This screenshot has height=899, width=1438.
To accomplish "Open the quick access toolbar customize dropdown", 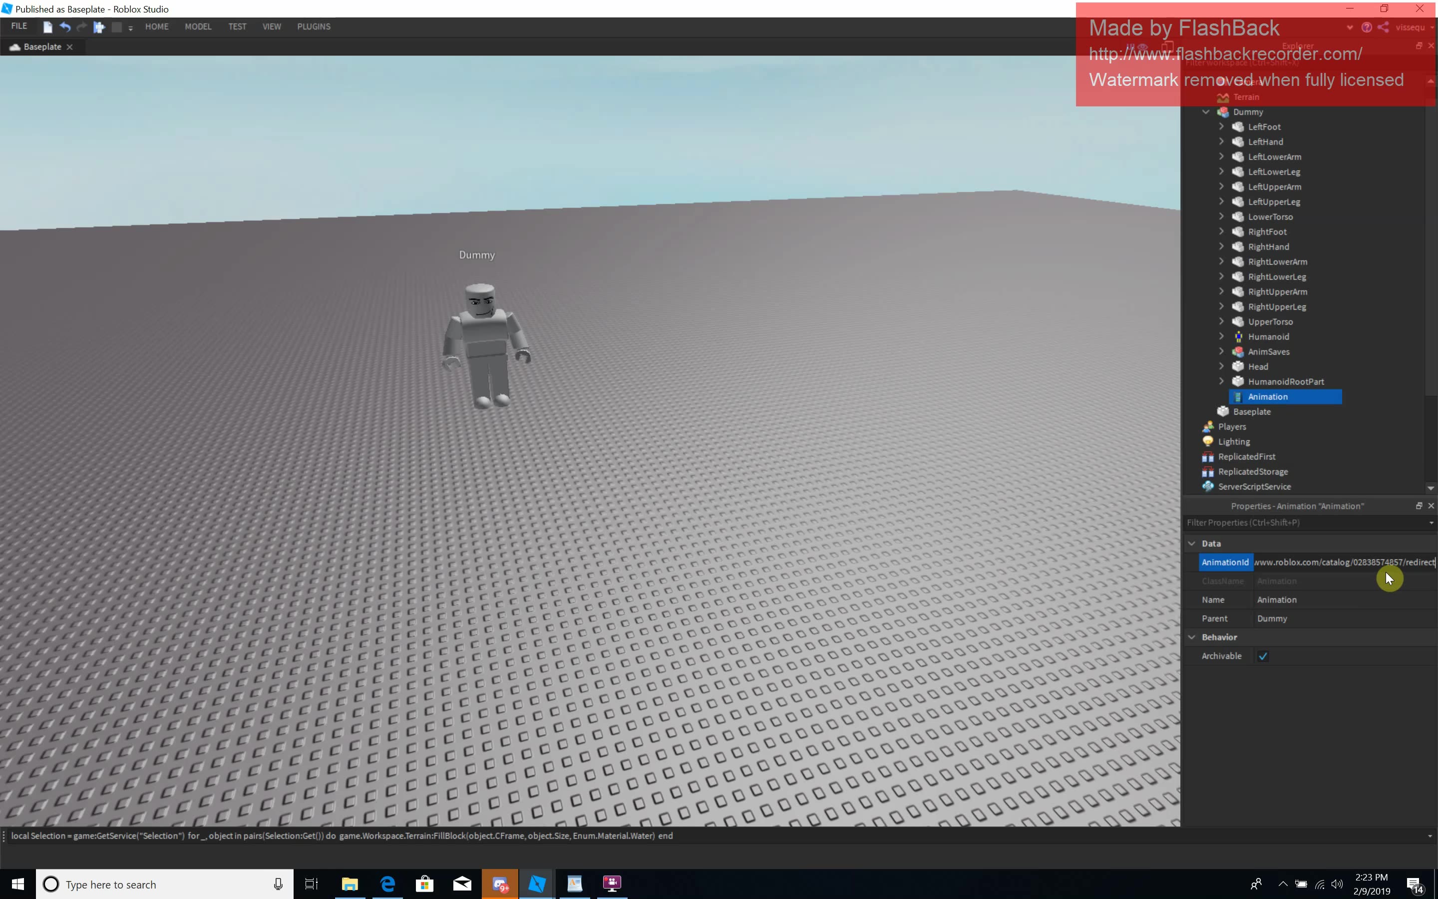I will [131, 27].
